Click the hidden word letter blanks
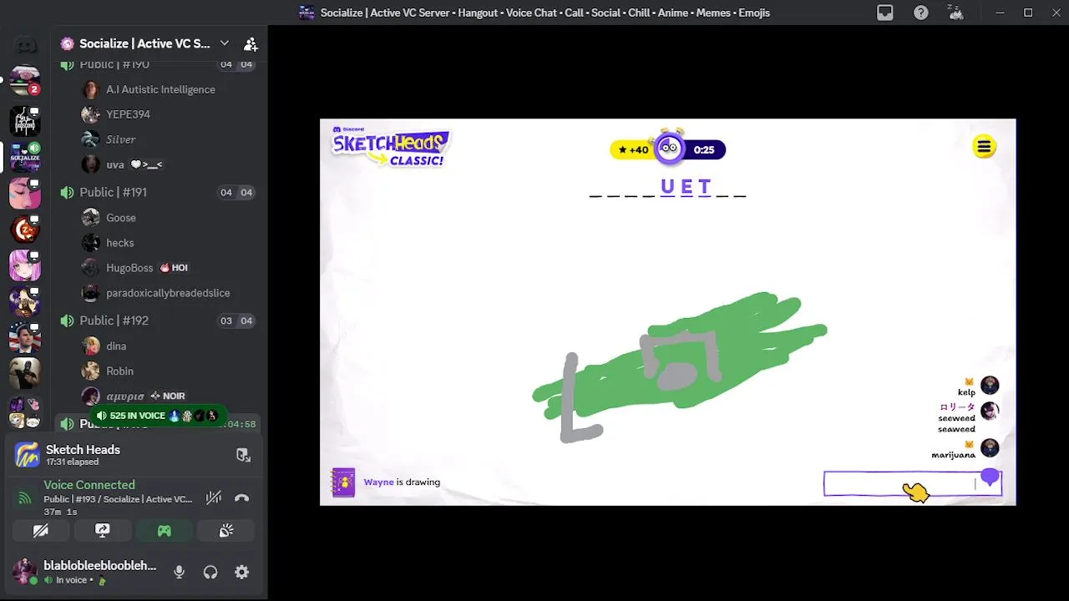This screenshot has height=601, width=1069. coord(668,187)
